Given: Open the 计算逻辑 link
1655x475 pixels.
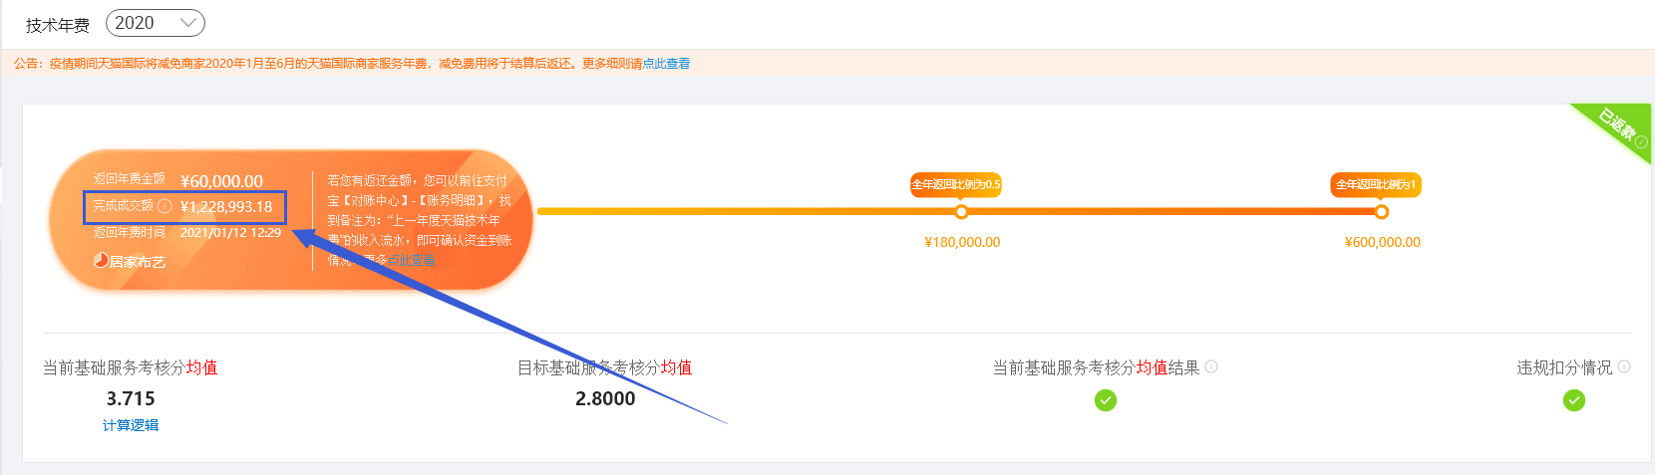Looking at the screenshot, I should tap(131, 425).
